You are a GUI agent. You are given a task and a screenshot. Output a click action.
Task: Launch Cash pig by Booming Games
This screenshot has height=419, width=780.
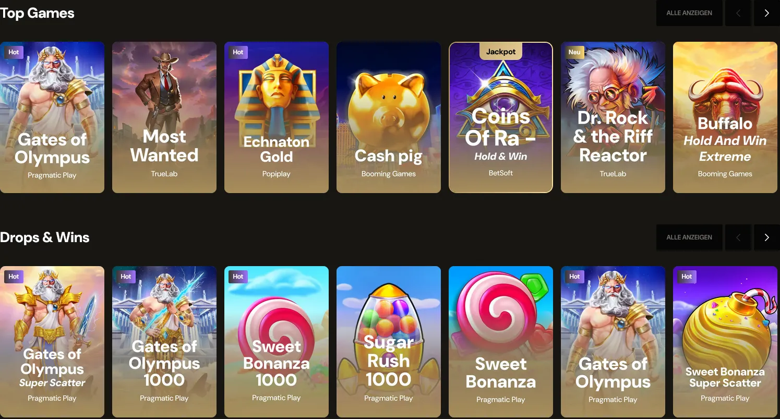click(389, 117)
